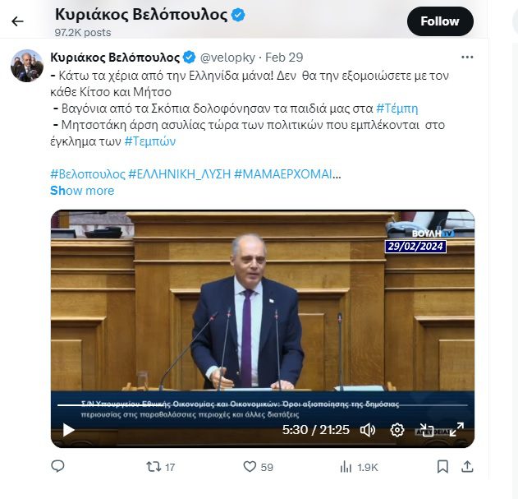The width and height of the screenshot is (518, 499).
Task: Expand video to fullscreen
Action: pos(457,429)
